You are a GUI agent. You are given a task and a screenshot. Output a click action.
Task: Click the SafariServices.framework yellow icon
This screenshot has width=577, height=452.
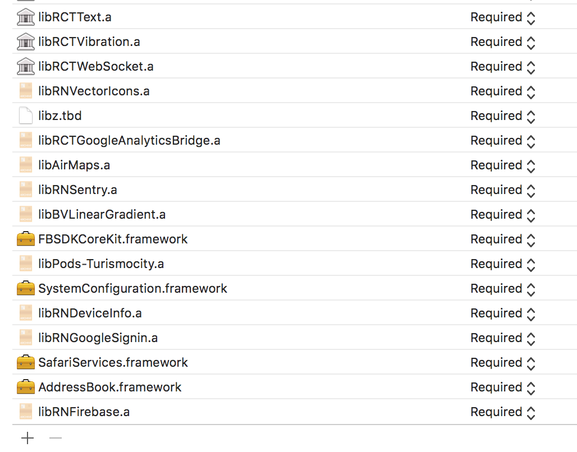point(25,362)
